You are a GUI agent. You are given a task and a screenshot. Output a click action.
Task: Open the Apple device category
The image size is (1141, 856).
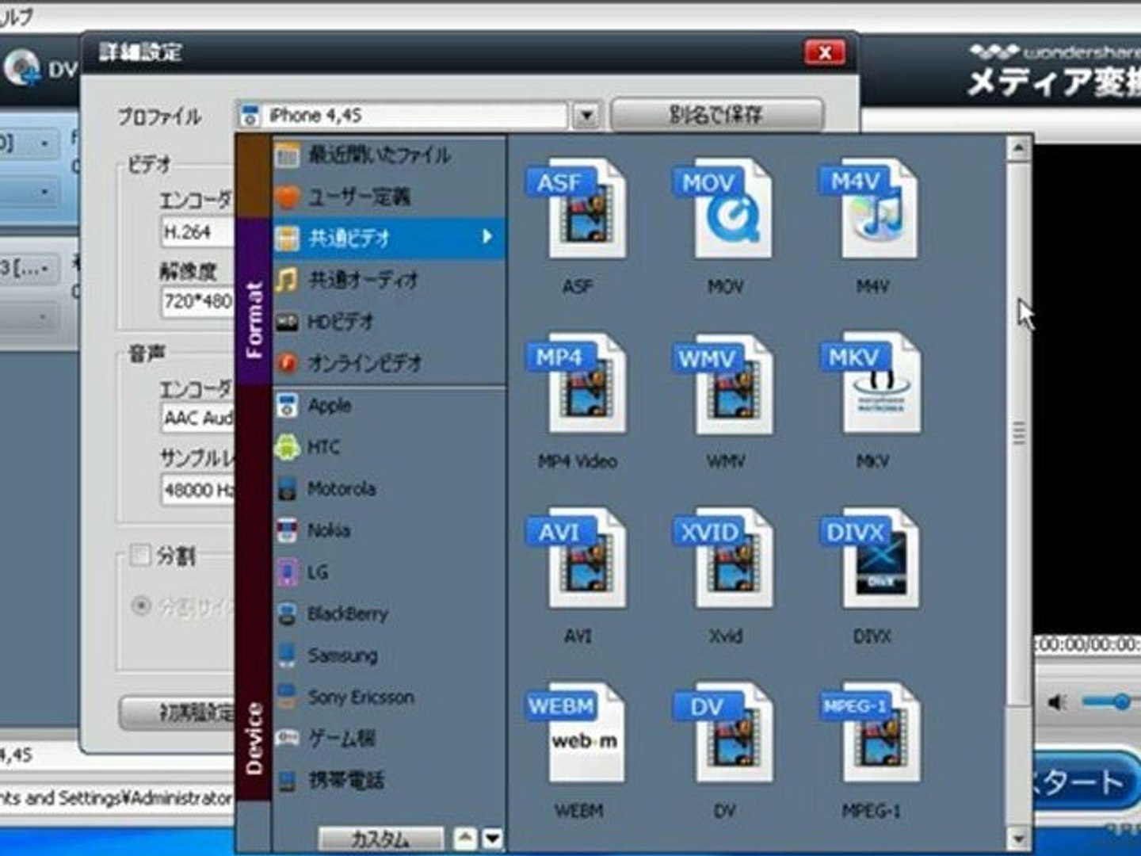[388, 406]
